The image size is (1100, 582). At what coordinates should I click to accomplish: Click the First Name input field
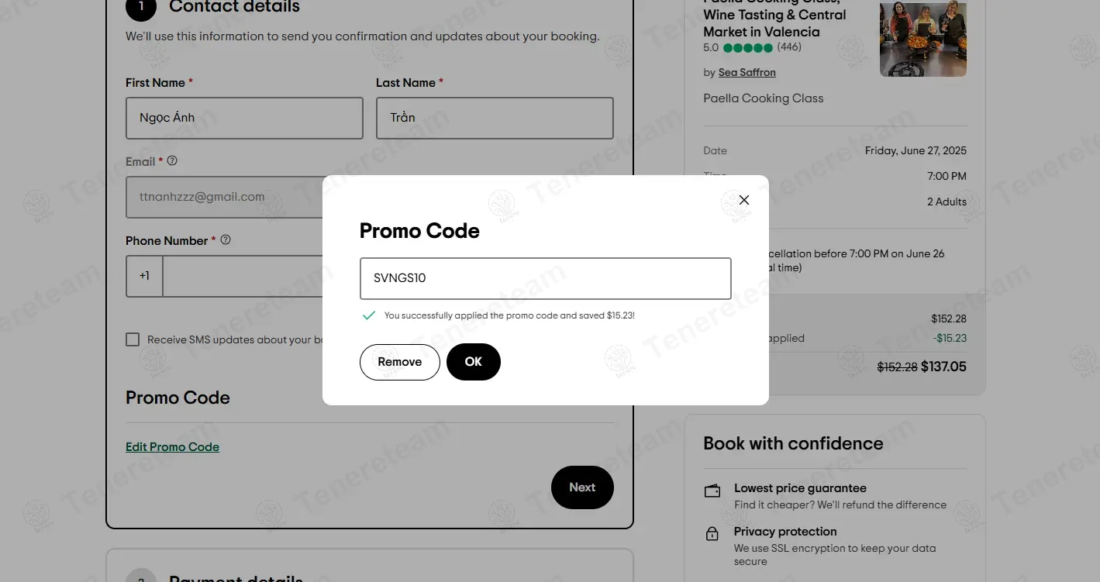(x=244, y=118)
